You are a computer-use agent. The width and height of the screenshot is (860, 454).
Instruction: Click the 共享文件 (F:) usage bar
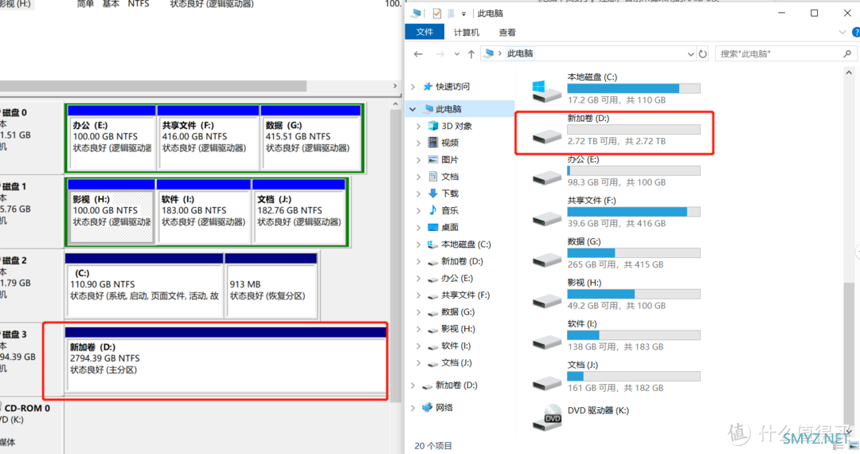point(634,212)
